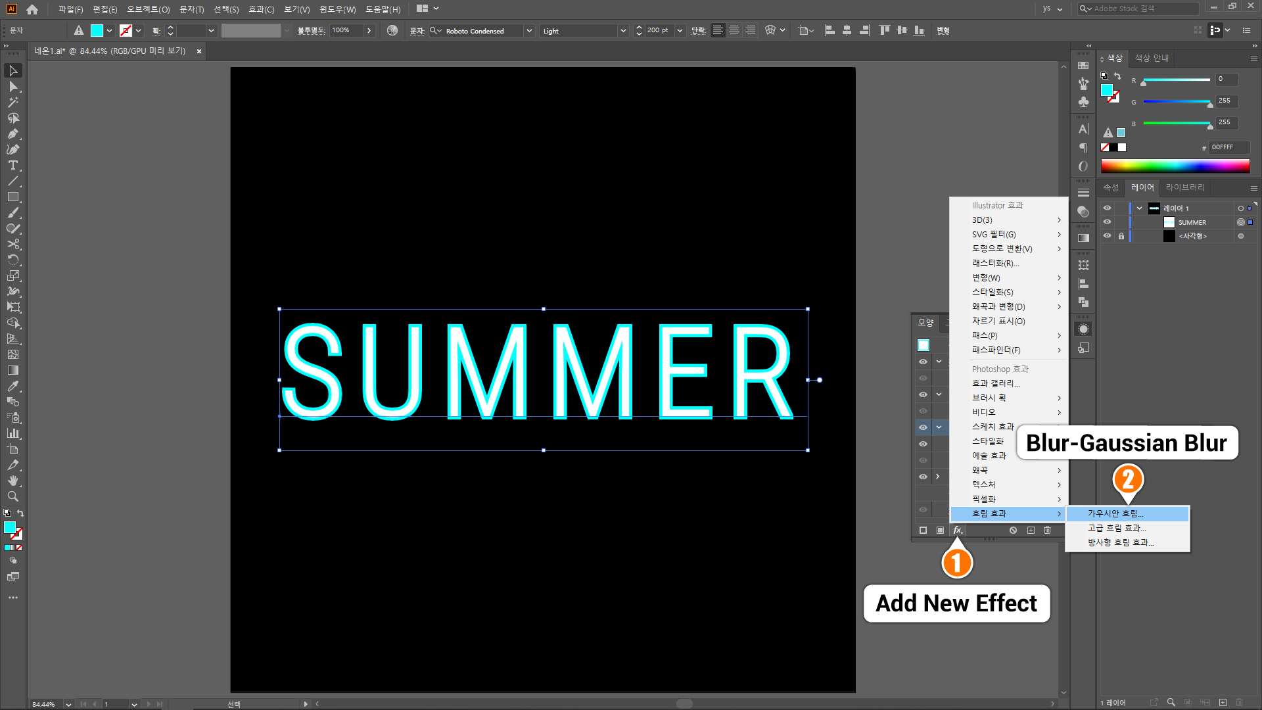The width and height of the screenshot is (1262, 710).
Task: Click the hex color input field
Action: (x=1228, y=147)
